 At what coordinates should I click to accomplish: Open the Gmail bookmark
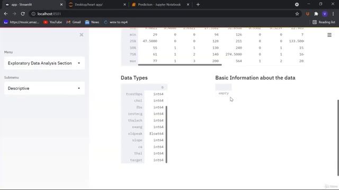[x=74, y=22]
